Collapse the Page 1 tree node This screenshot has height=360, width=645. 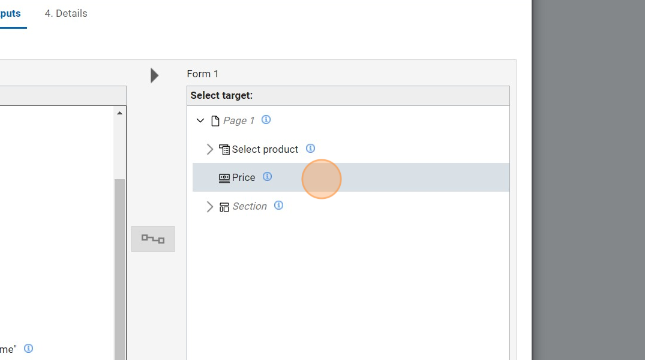click(x=200, y=121)
